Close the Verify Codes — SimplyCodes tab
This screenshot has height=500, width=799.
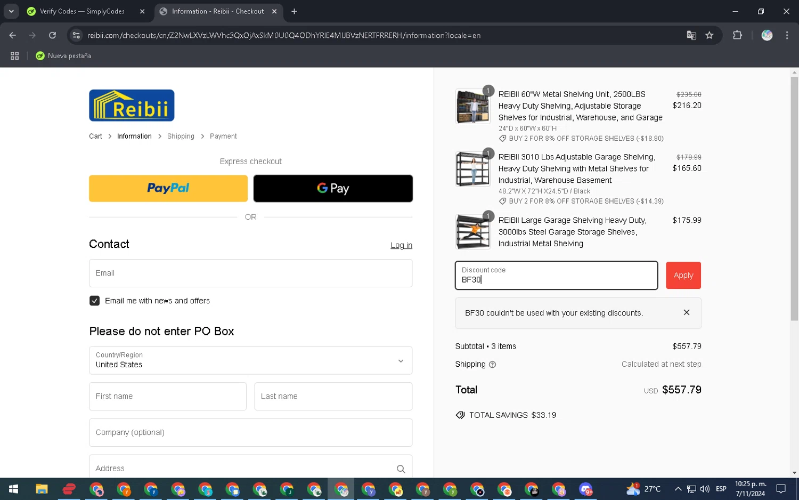click(142, 11)
